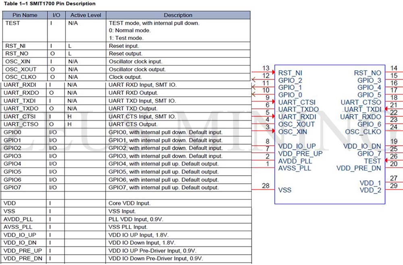
Task: Click the red input arrow beside OSC_XIN pin
Action: (x=272, y=131)
